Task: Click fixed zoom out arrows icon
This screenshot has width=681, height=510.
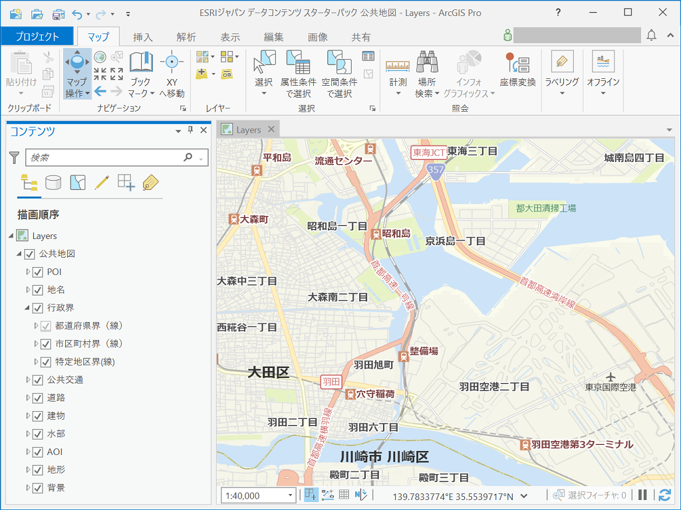Action: pos(116,74)
